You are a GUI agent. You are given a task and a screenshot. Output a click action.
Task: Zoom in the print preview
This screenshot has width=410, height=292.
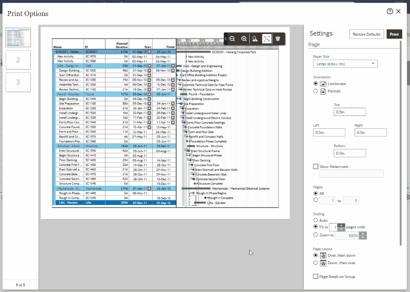(244, 39)
